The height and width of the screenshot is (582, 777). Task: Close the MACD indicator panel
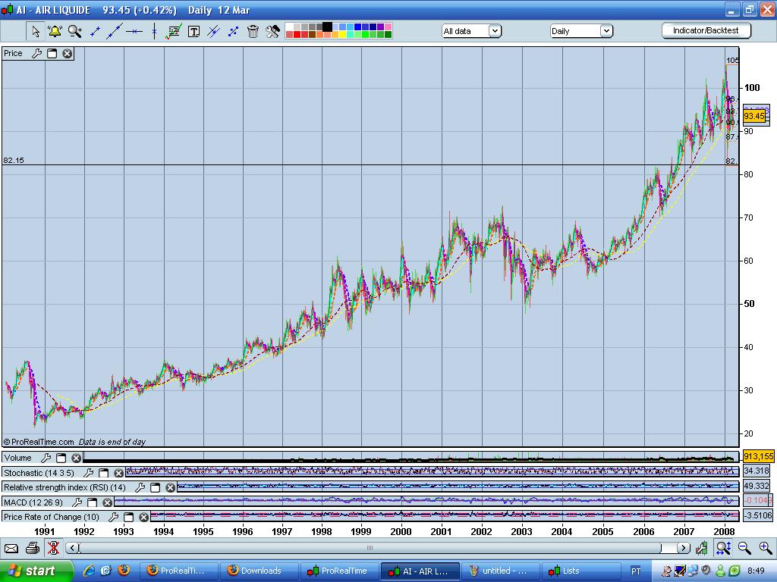pyautogui.click(x=108, y=502)
